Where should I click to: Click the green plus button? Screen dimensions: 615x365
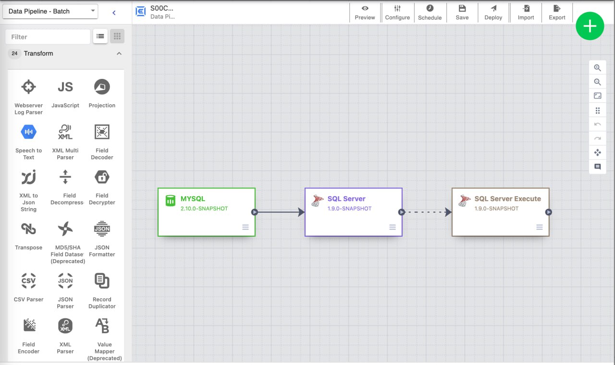click(590, 26)
